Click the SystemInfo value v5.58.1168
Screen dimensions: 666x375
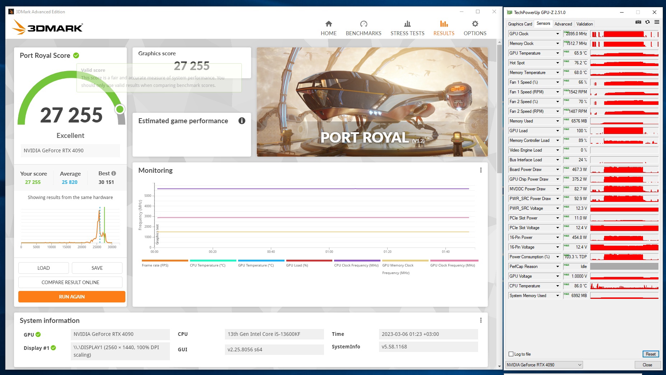pyautogui.click(x=428, y=347)
